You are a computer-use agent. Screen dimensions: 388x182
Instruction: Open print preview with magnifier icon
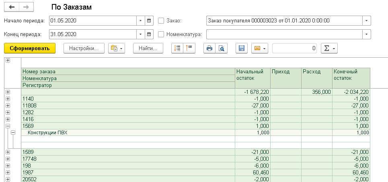[x=221, y=49]
